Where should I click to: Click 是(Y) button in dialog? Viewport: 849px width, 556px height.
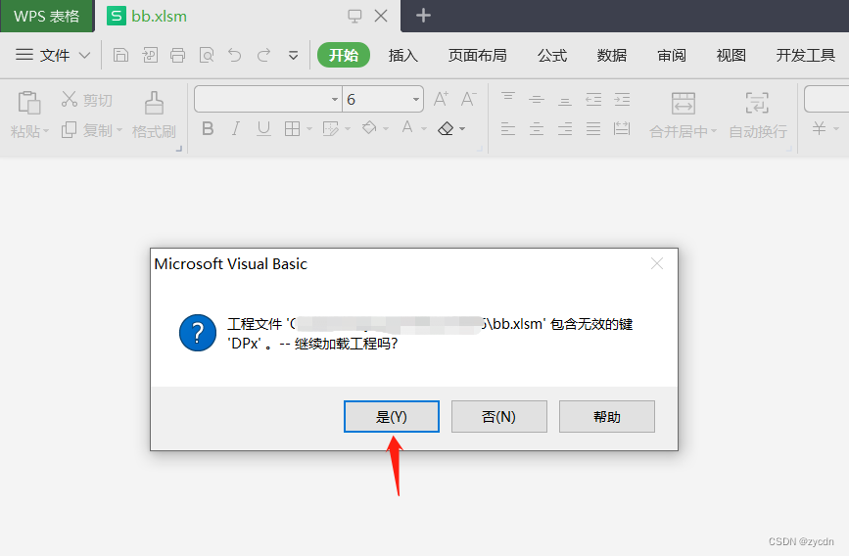pyautogui.click(x=392, y=416)
